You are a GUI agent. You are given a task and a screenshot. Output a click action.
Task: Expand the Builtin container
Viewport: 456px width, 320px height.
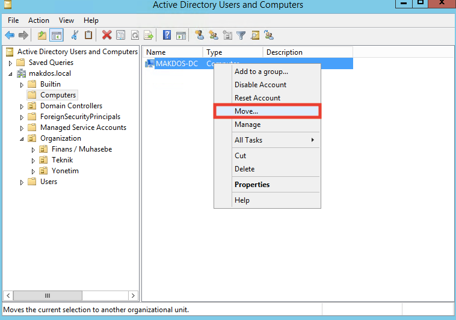pos(22,85)
